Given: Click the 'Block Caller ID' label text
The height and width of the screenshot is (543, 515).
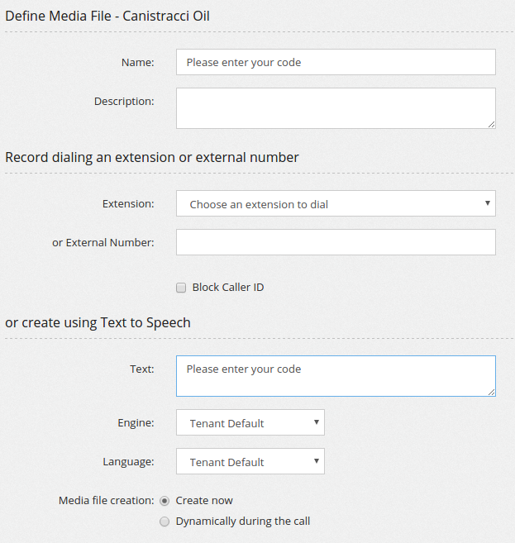Looking at the screenshot, I should (x=228, y=288).
